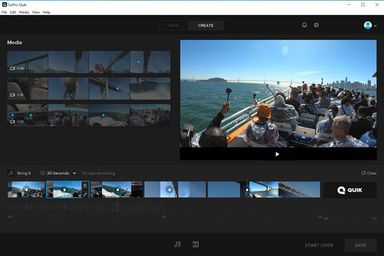Open the File menu
This screenshot has width=384, height=256.
[x=4, y=12]
